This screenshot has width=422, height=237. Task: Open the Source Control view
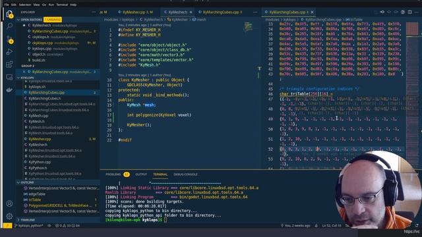(x=9, y=39)
